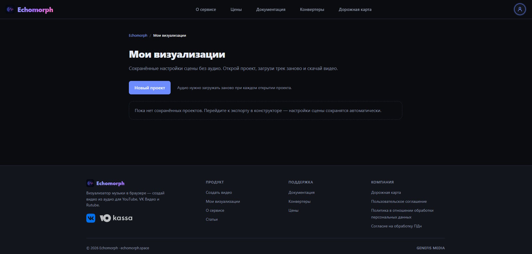Click the ПОДДЕРЖКА footer column heading

301,182
